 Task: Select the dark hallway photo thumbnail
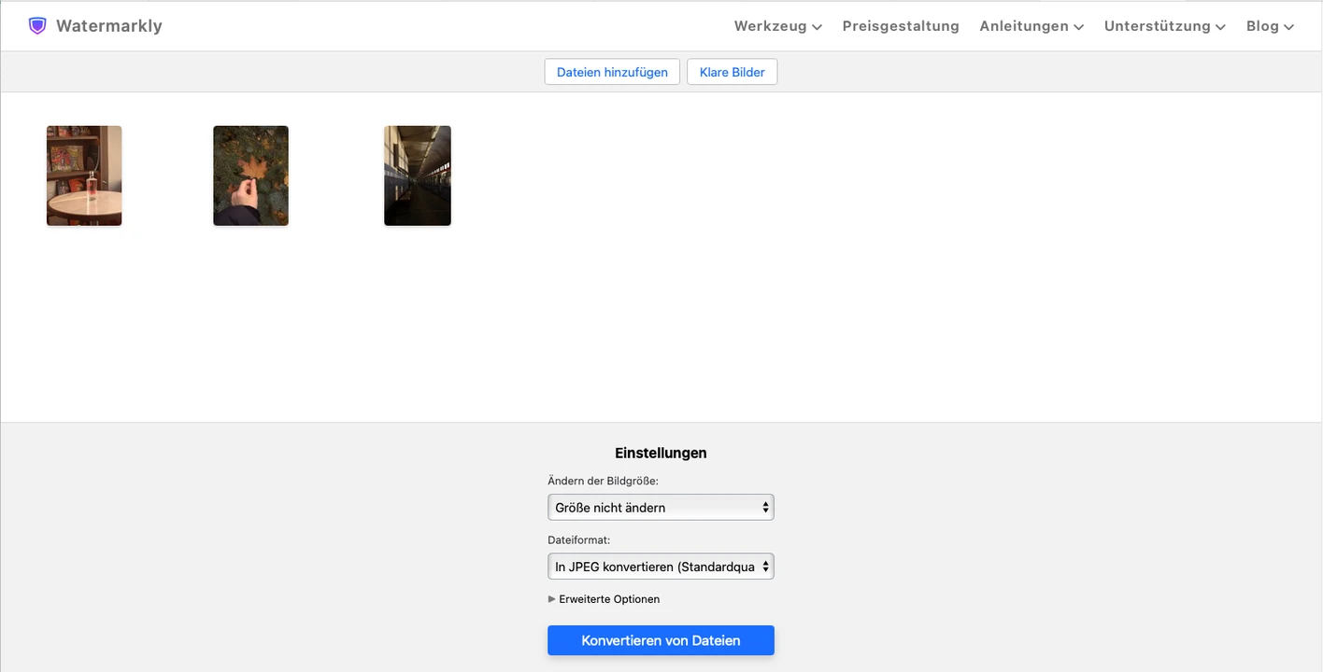(418, 175)
